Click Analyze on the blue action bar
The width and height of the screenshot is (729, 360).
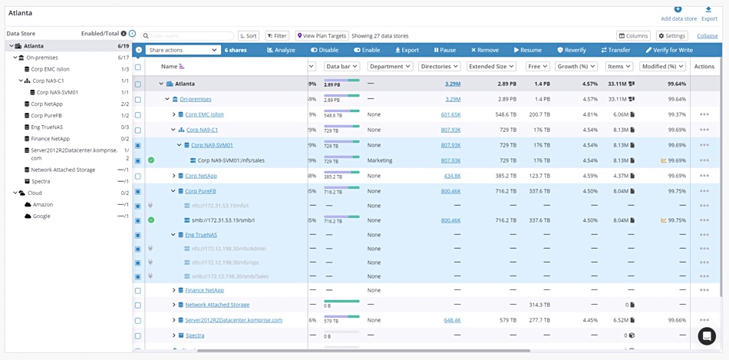[x=281, y=50]
